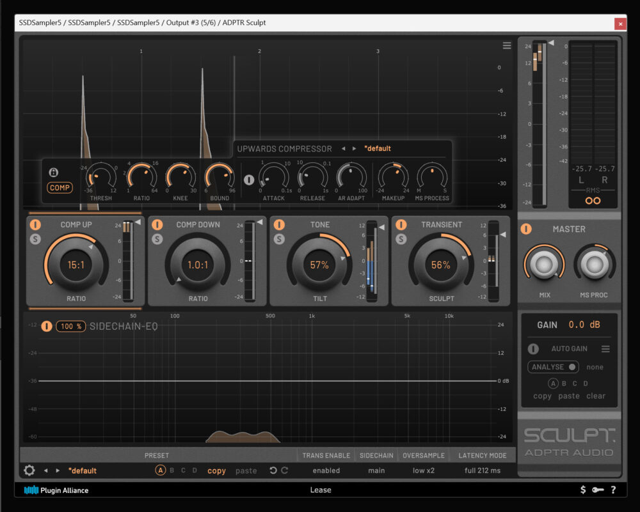Open the OVERSAMPLE 'low x2' dropdown
640x512 pixels.
(423, 470)
